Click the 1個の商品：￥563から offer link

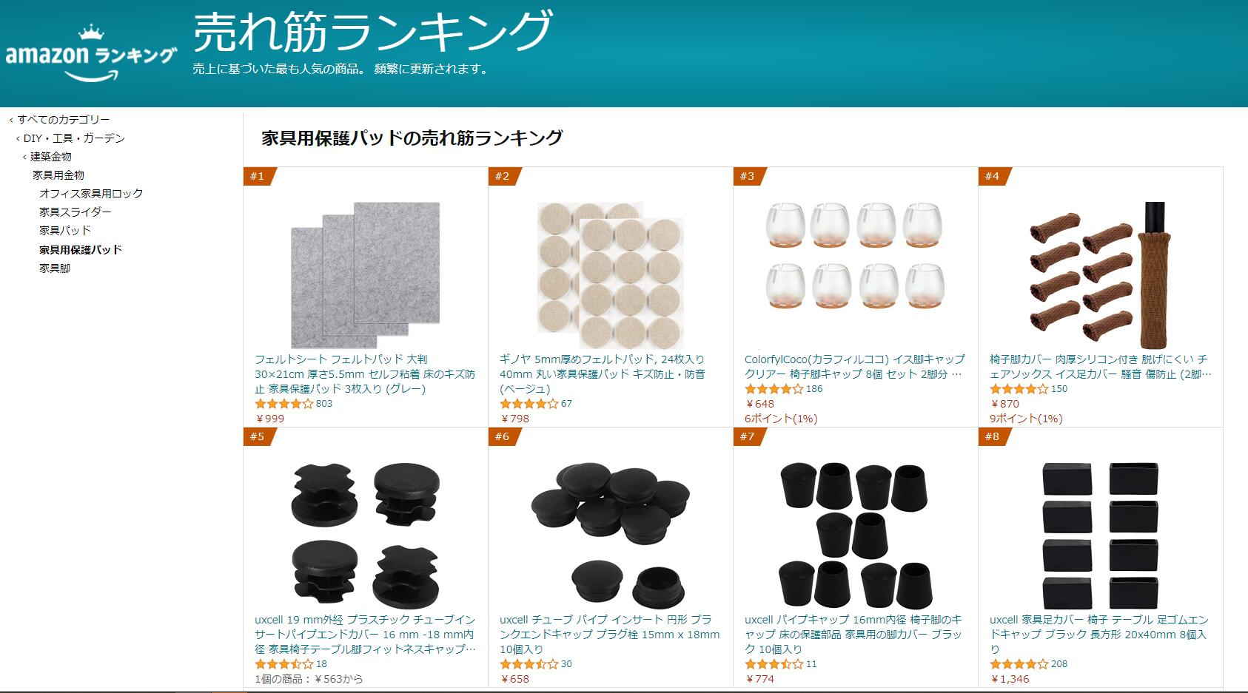coord(309,679)
